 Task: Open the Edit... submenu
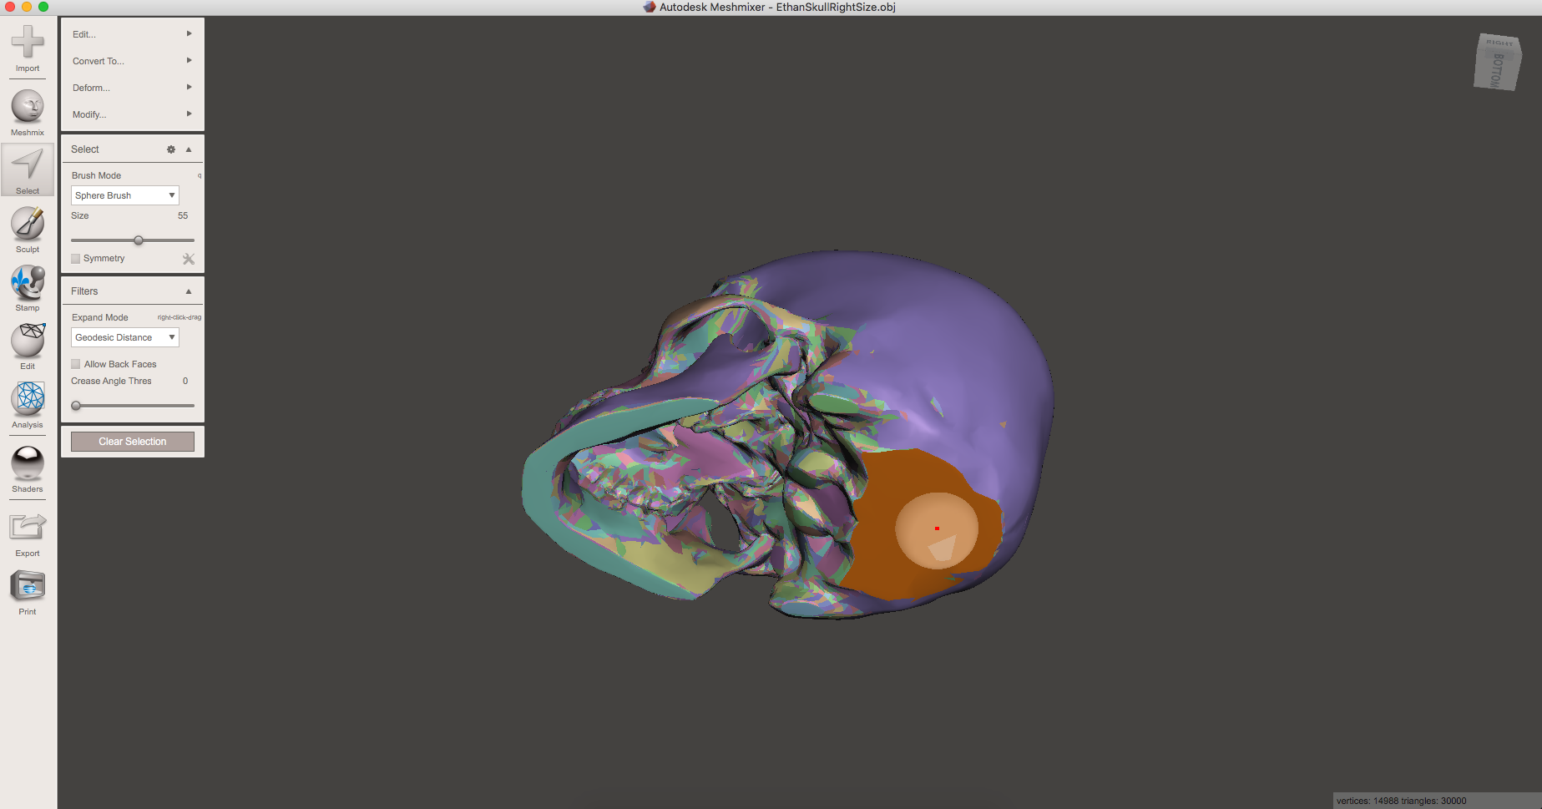point(133,34)
